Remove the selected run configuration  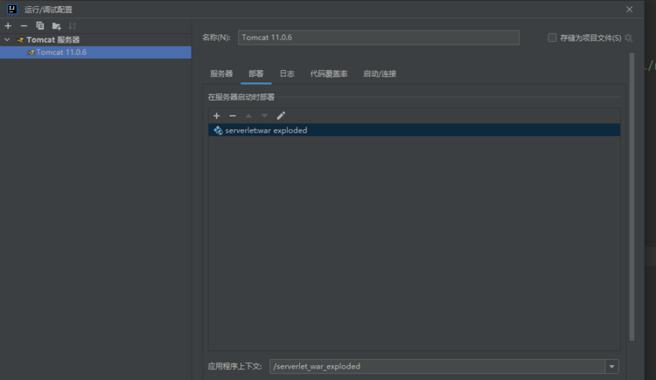(24, 26)
